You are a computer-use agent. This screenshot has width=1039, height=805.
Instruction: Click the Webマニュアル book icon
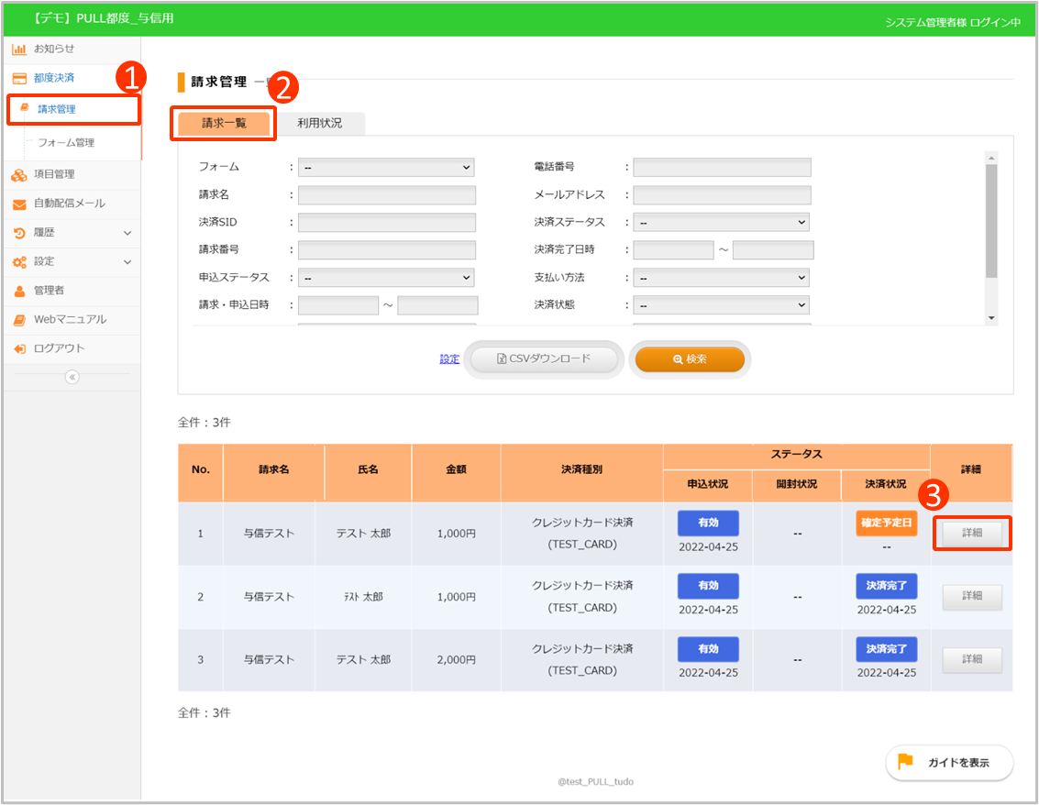pyautogui.click(x=19, y=320)
